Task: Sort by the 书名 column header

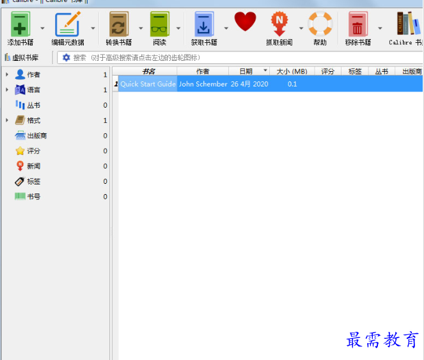Action: (x=148, y=71)
